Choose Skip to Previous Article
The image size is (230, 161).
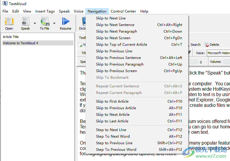137,108
